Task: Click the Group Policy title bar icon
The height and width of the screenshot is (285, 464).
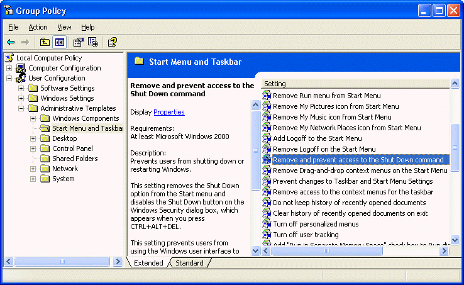Action: [9, 11]
